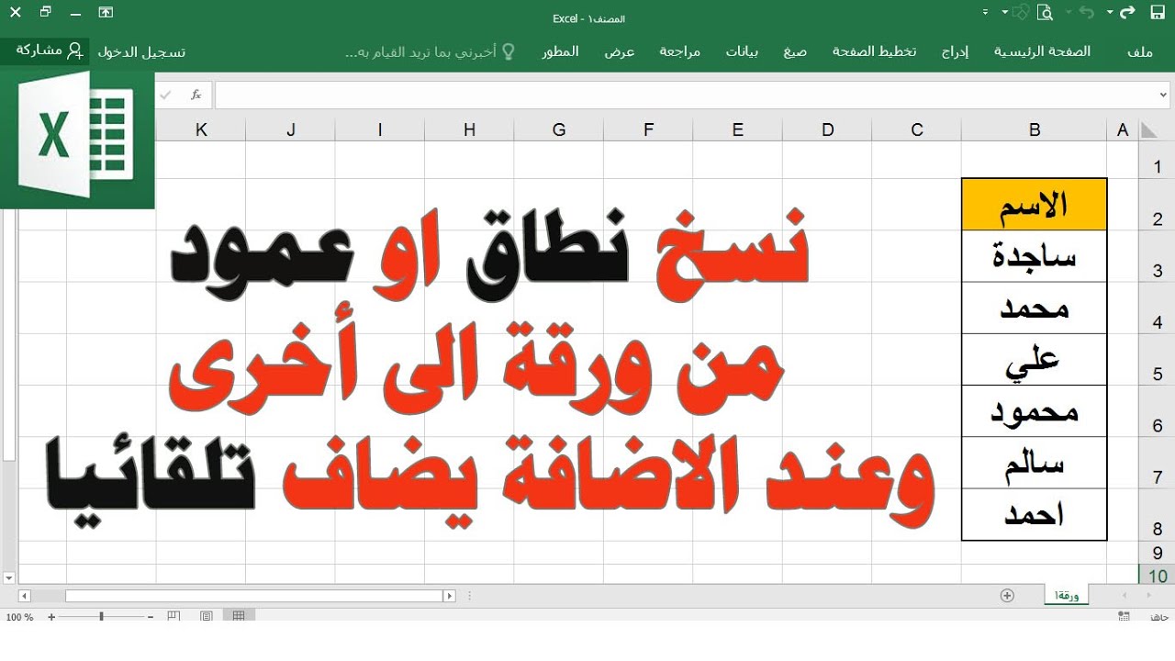Click the formula bar Enter checkmark

(x=165, y=95)
